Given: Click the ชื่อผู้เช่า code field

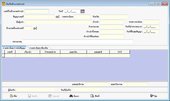Looking at the screenshot, I should point(35,22).
